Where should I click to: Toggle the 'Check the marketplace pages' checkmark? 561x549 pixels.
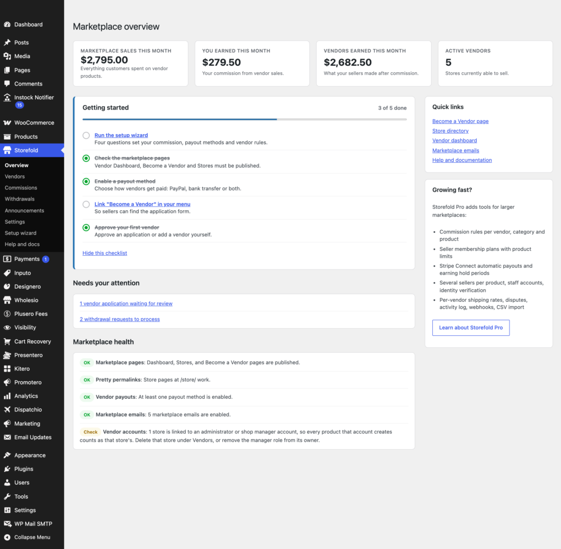pyautogui.click(x=86, y=158)
